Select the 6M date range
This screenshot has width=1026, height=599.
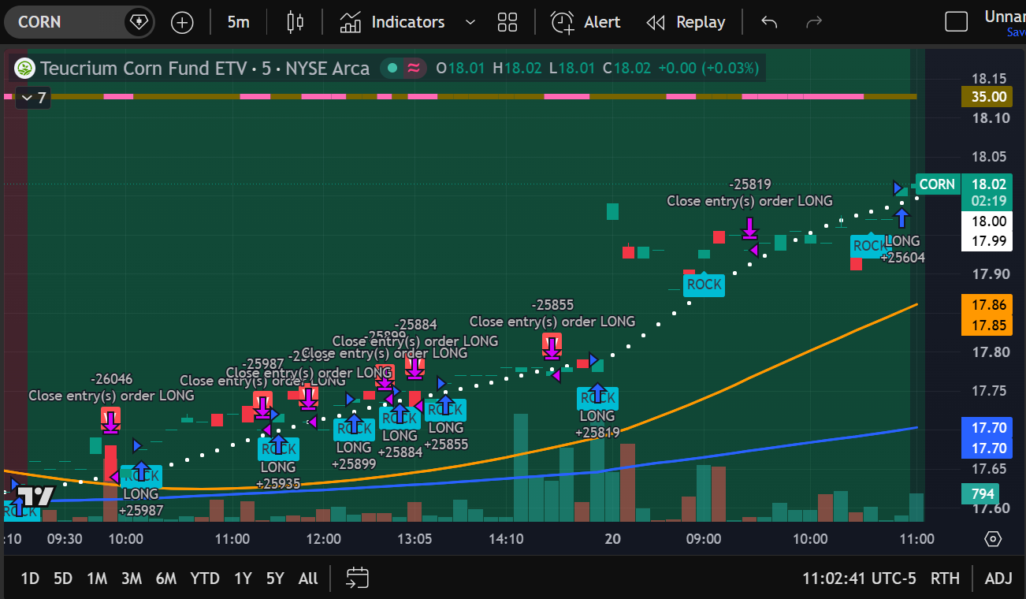pos(166,579)
